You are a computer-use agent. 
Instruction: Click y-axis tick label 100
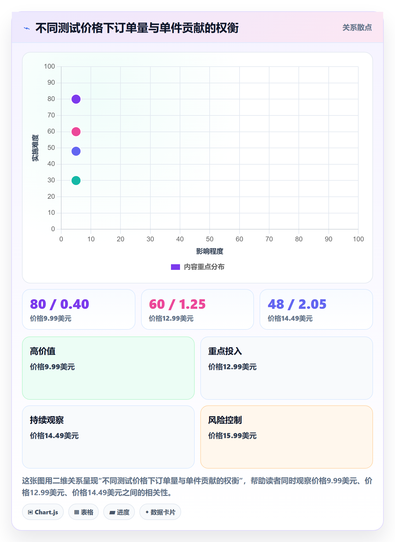click(49, 66)
